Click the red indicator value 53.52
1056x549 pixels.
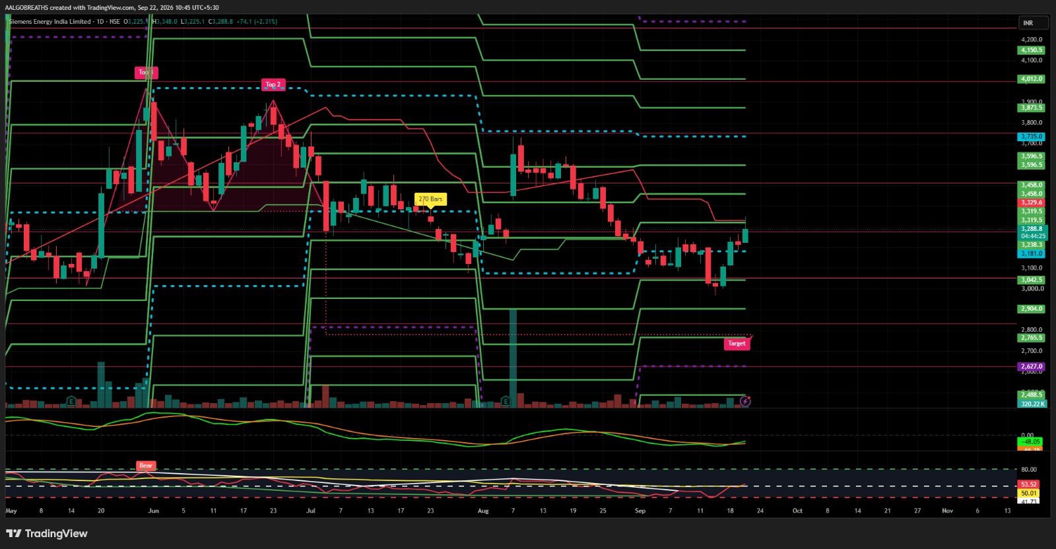[x=1029, y=484]
